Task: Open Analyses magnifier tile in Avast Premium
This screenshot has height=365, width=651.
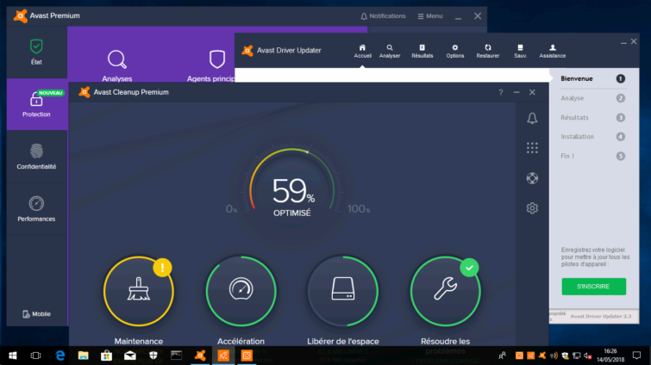Action: 117,65
